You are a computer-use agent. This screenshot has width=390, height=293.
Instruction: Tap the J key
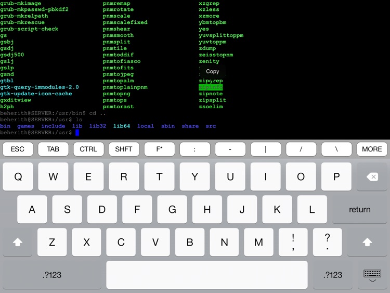(242, 209)
